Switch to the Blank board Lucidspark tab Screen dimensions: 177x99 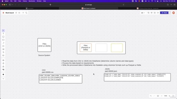[x=88, y=8]
